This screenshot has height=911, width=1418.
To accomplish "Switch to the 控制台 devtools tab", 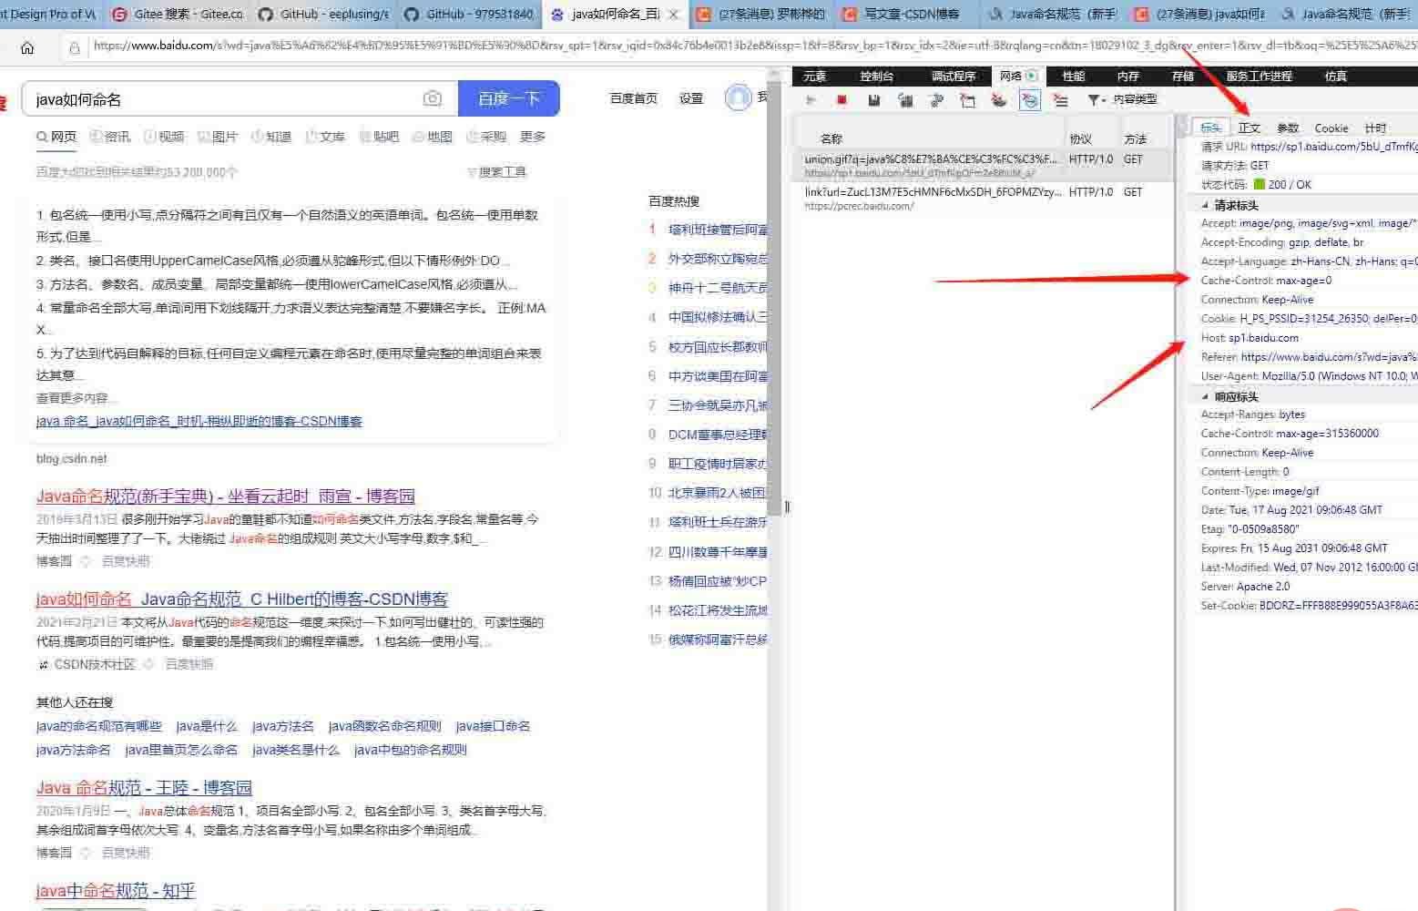I will click(x=876, y=77).
